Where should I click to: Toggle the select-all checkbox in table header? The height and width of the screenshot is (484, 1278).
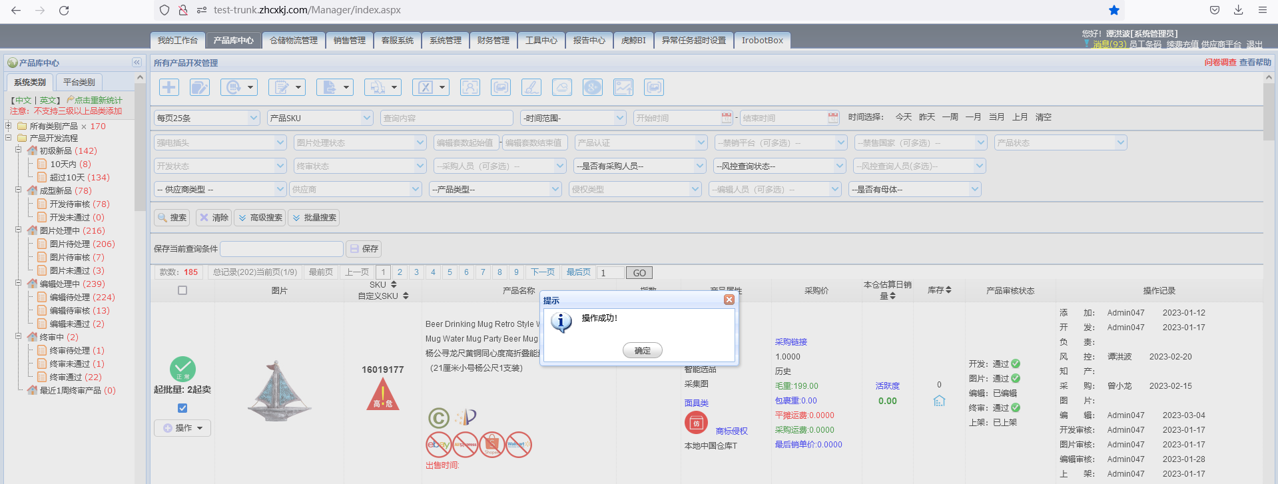tap(182, 290)
